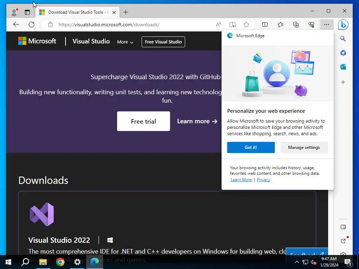Open Bing Copilot sidebar button
The height and width of the screenshot is (269, 359).
coord(343,25)
